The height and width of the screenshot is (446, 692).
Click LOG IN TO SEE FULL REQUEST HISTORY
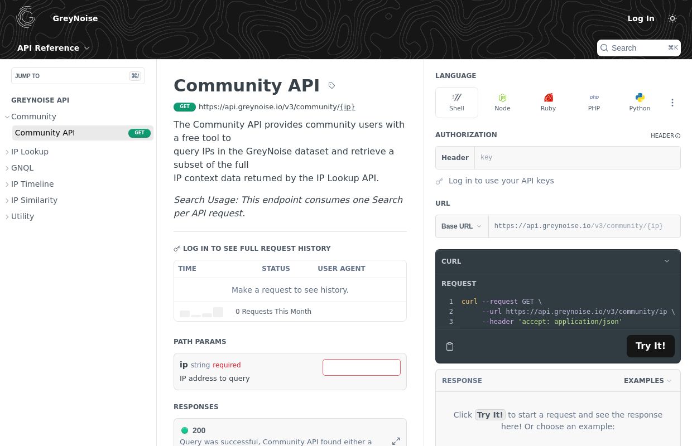(x=257, y=249)
